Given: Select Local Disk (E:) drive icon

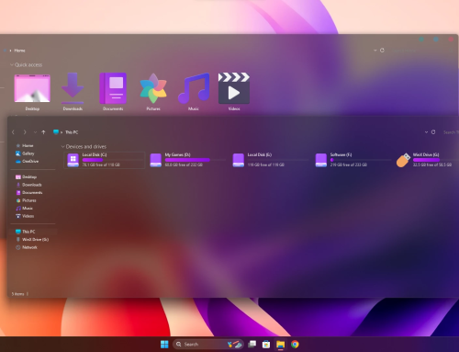Looking at the screenshot, I should coord(239,160).
